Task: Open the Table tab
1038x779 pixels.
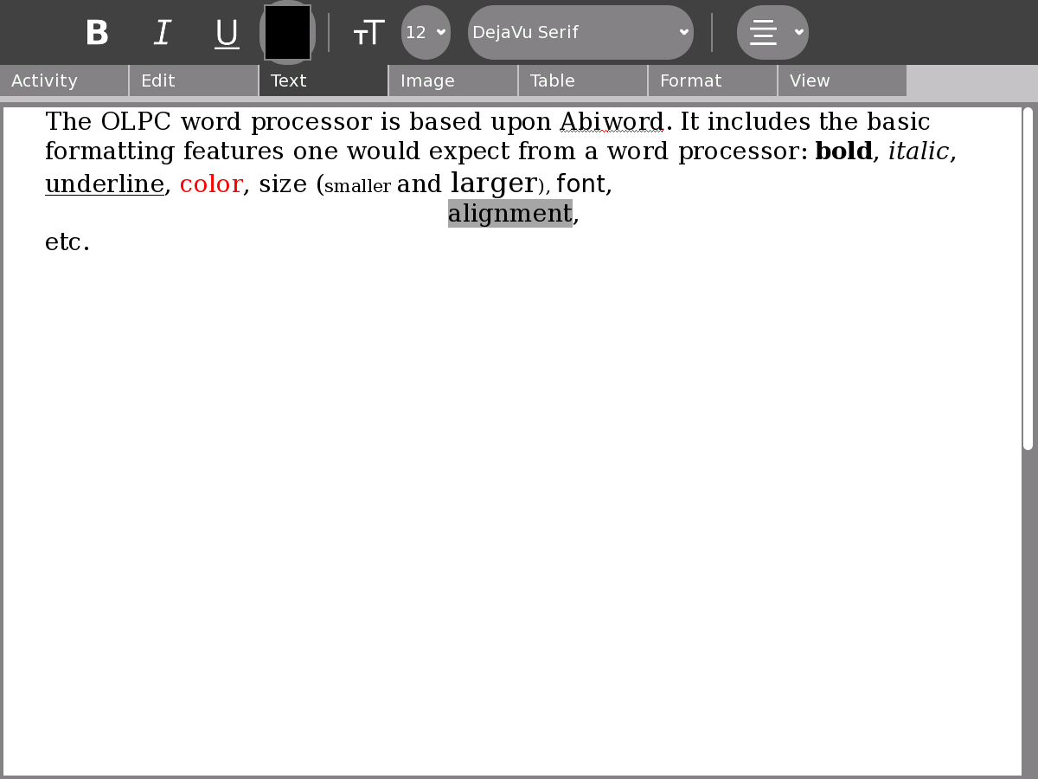Action: (583, 80)
